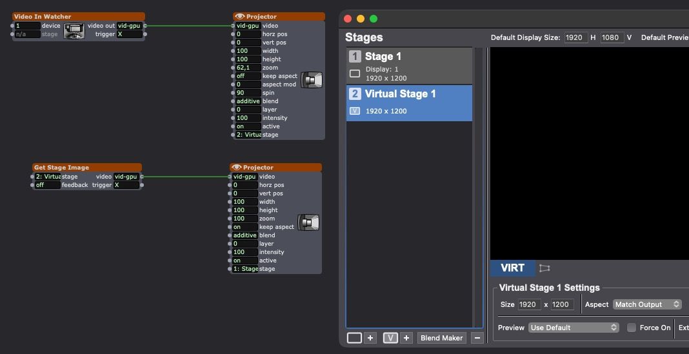Image resolution: width=689 pixels, height=354 pixels.
Task: Click the 'Stages' panel heading
Action: [x=364, y=37]
